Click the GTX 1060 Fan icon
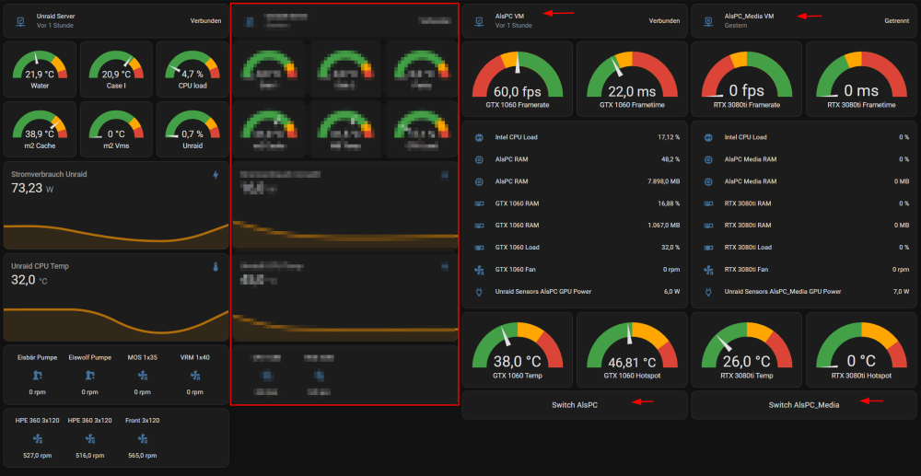The height and width of the screenshot is (476, 921). [x=479, y=270]
